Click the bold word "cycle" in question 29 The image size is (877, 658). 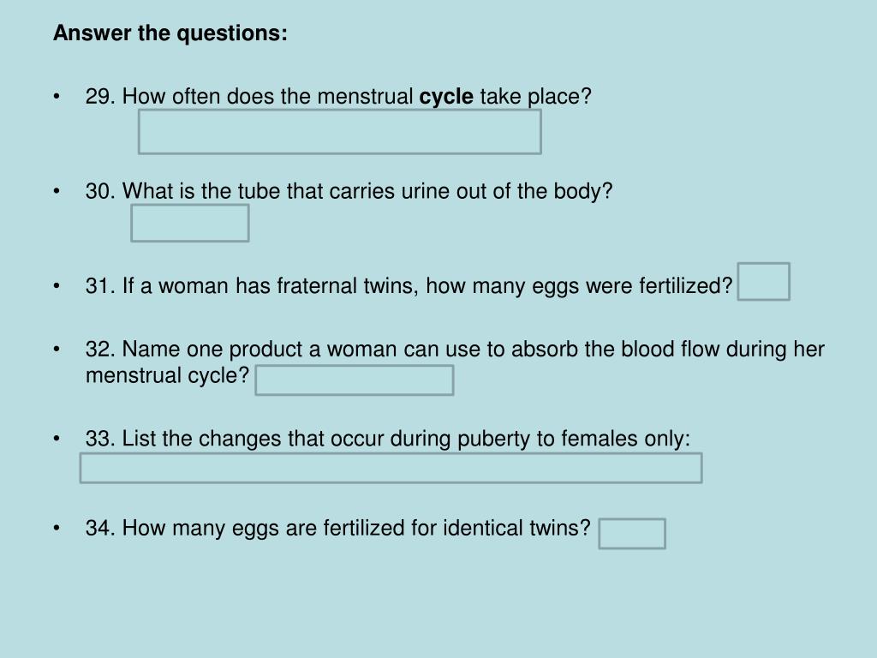tap(445, 97)
